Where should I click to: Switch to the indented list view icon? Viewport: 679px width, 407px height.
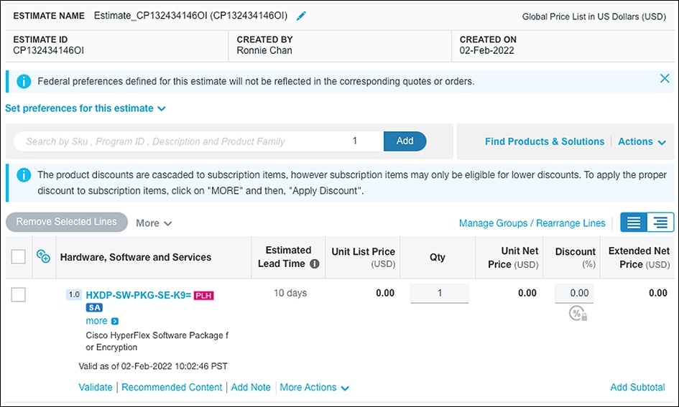(x=661, y=223)
